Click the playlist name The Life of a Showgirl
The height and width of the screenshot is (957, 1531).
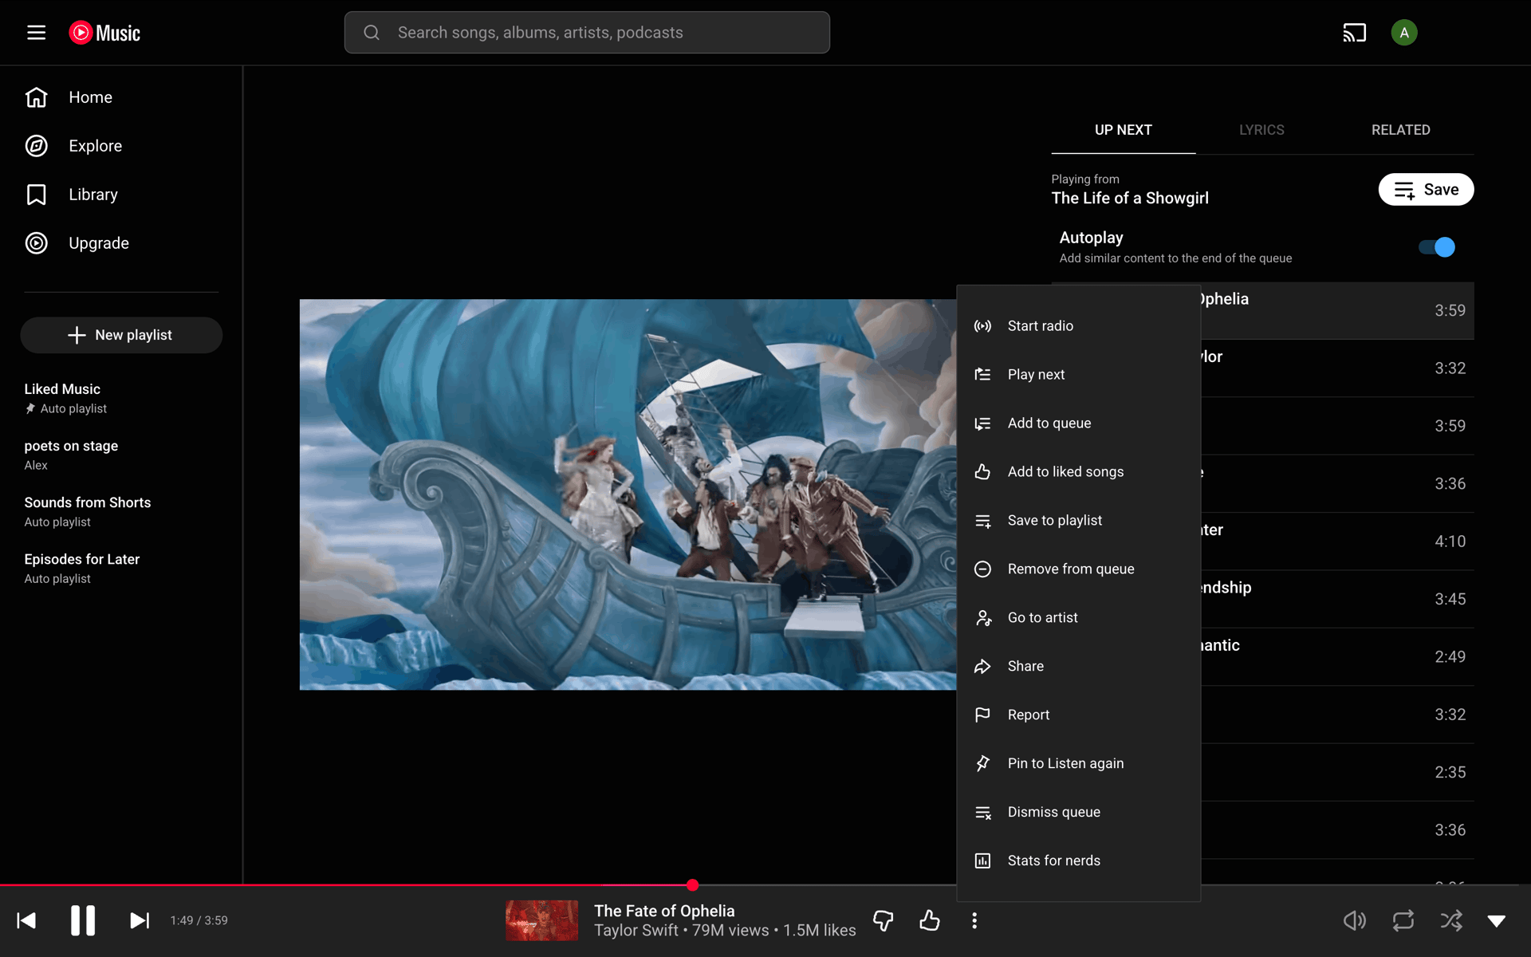pos(1130,199)
